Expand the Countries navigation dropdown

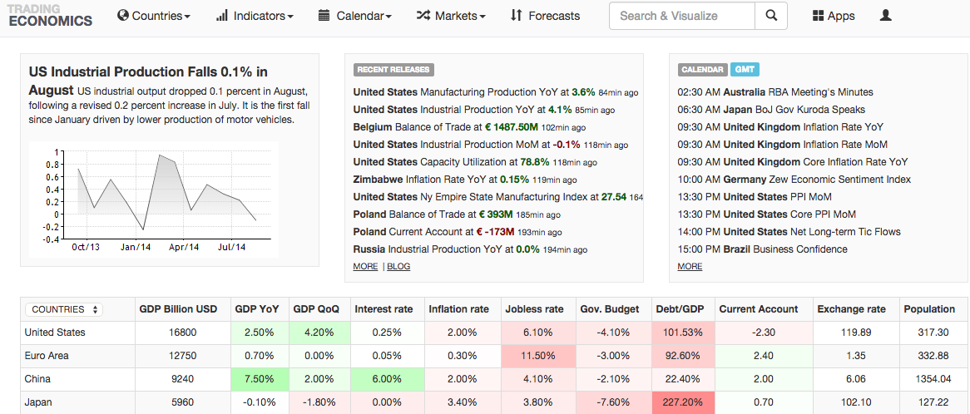[154, 16]
